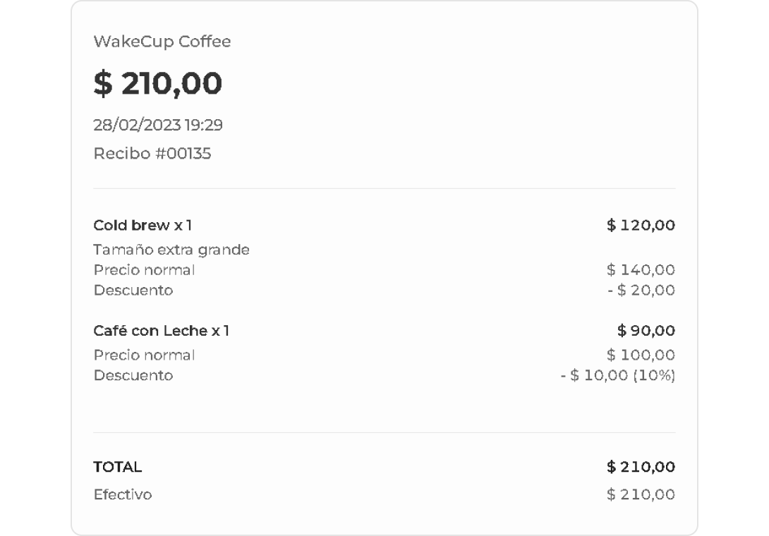Image resolution: width=769 pixels, height=536 pixels.
Task: Click Descuento label under Cold brew
Action: pyautogui.click(x=133, y=291)
